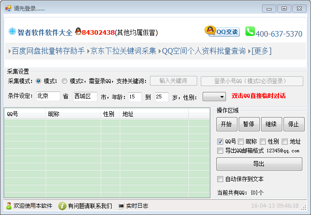
Task: Click the 停止 button
Action: (x=294, y=124)
